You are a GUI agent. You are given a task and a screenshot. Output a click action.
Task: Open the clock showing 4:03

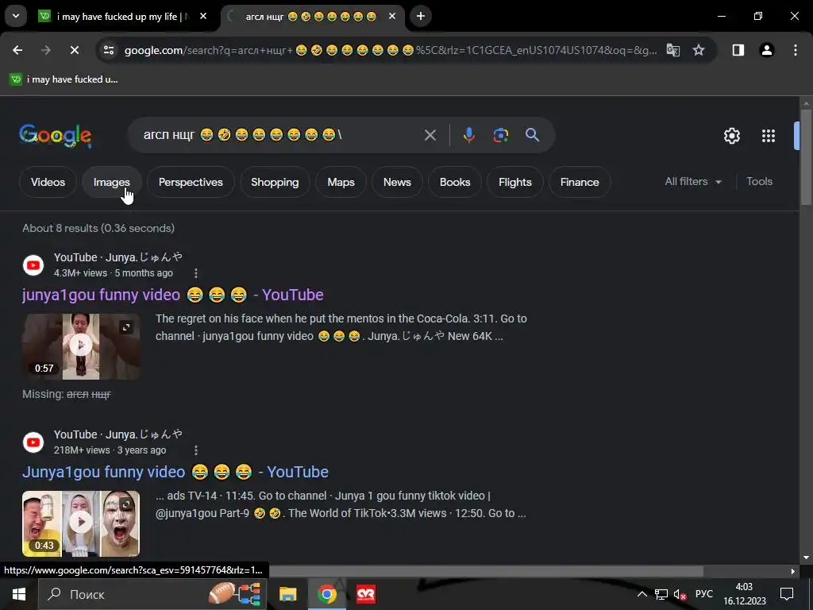745,594
